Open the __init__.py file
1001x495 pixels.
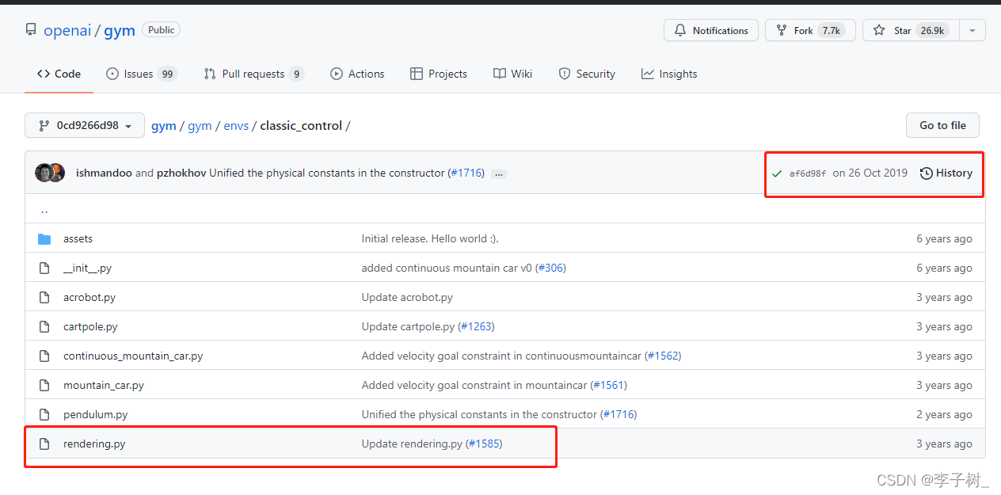[87, 268]
